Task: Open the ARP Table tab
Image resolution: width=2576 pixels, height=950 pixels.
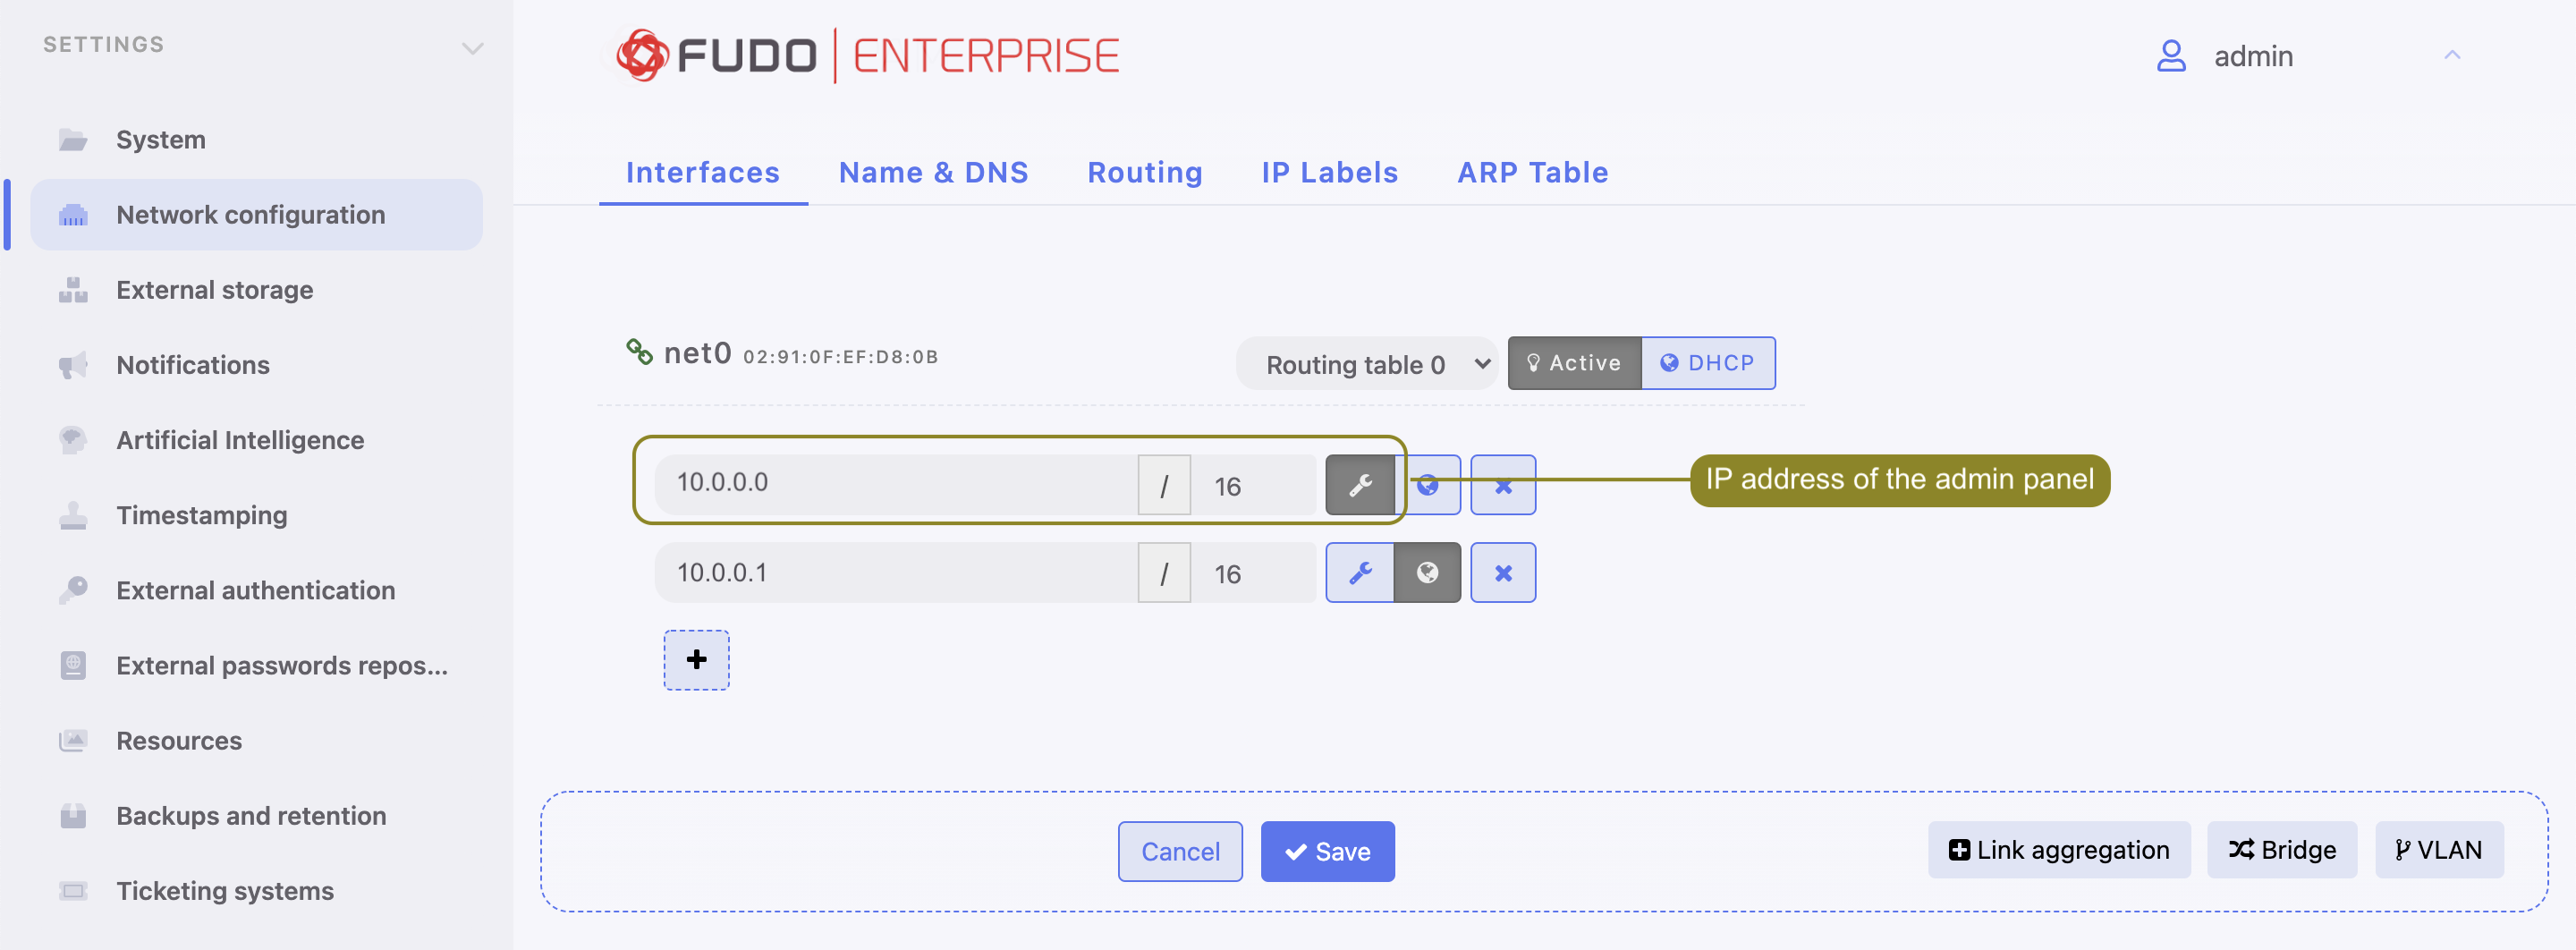Action: (x=1532, y=172)
